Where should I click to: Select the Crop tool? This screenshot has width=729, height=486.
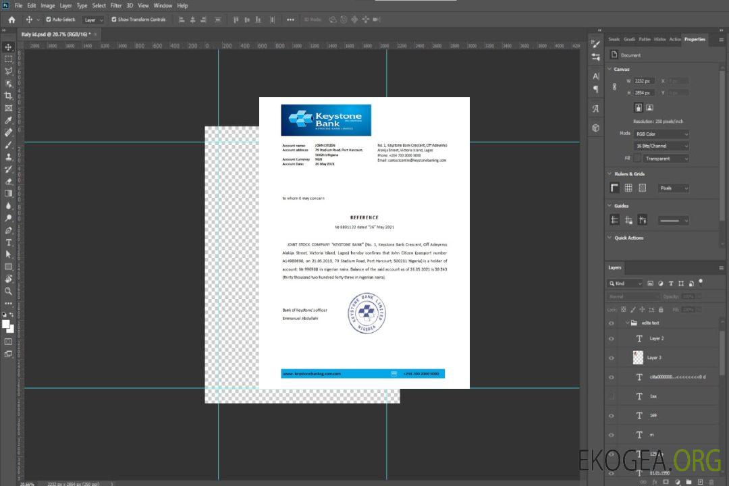click(8, 96)
